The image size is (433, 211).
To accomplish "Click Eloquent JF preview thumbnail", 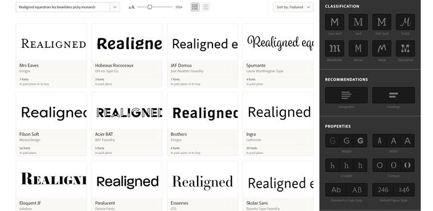I will [x=51, y=180].
